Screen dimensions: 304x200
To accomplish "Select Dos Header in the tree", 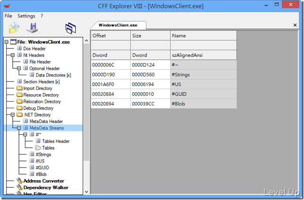I will point(34,48).
